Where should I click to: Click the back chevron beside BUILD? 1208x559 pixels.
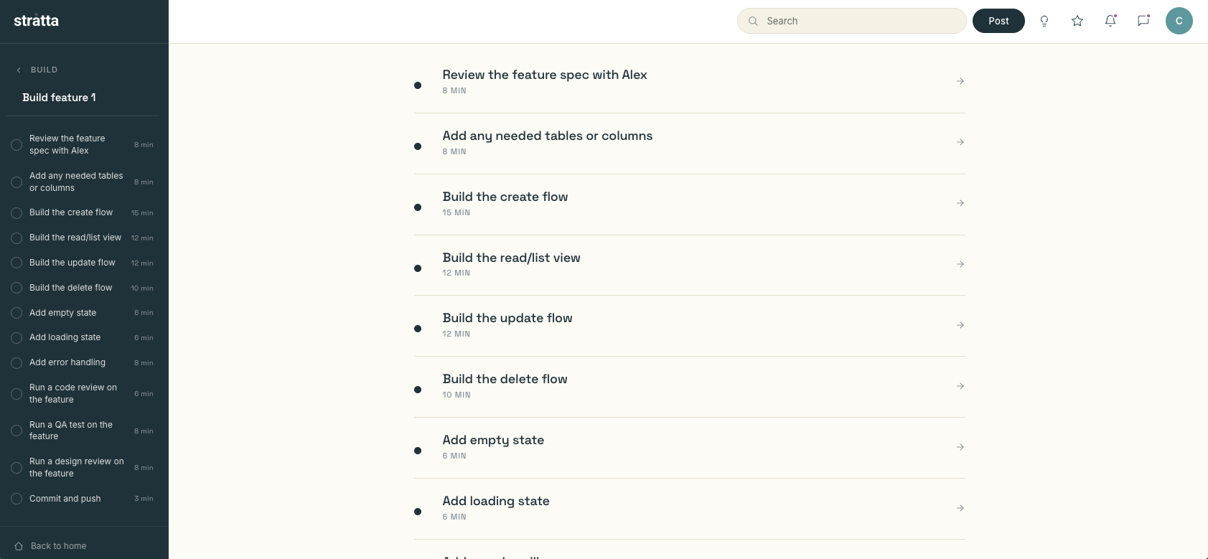(x=19, y=70)
